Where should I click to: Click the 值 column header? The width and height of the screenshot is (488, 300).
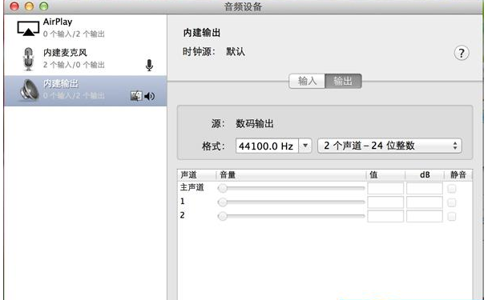[x=385, y=175]
